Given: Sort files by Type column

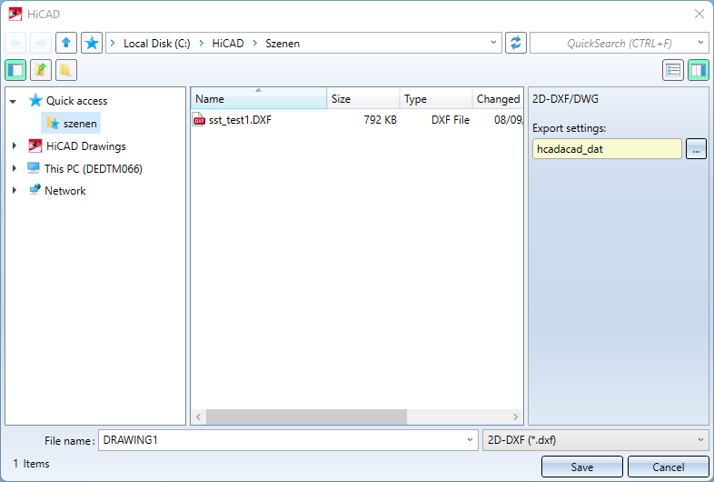Looking at the screenshot, I should pyautogui.click(x=436, y=98).
